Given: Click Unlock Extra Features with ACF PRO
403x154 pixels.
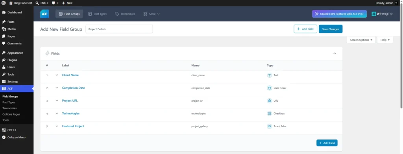Looking at the screenshot, I should [339, 14].
